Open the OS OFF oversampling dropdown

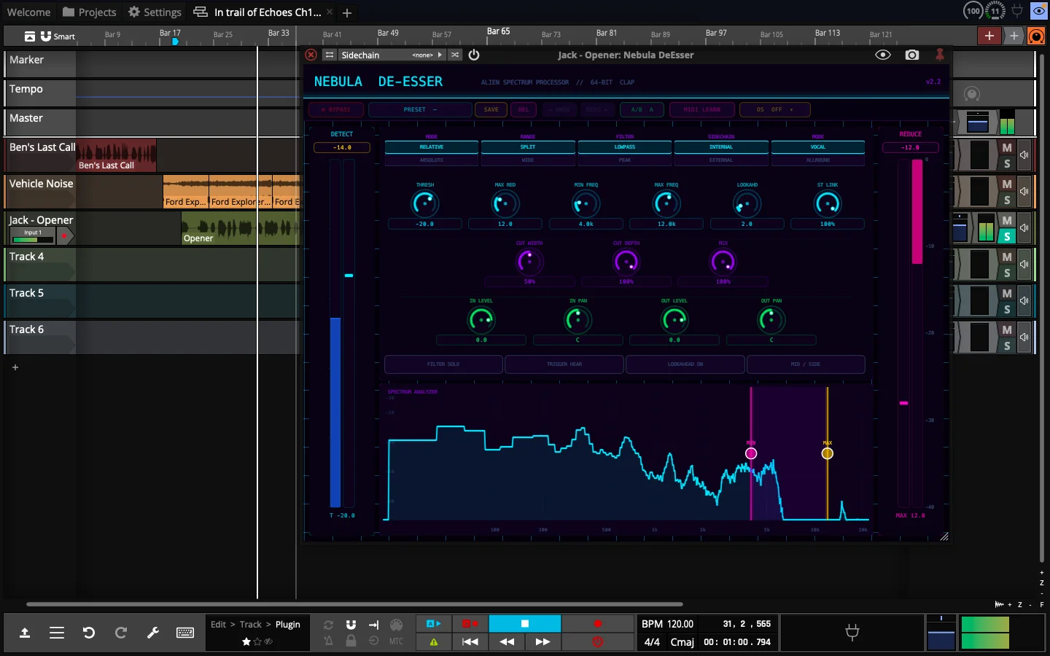pyautogui.click(x=775, y=109)
